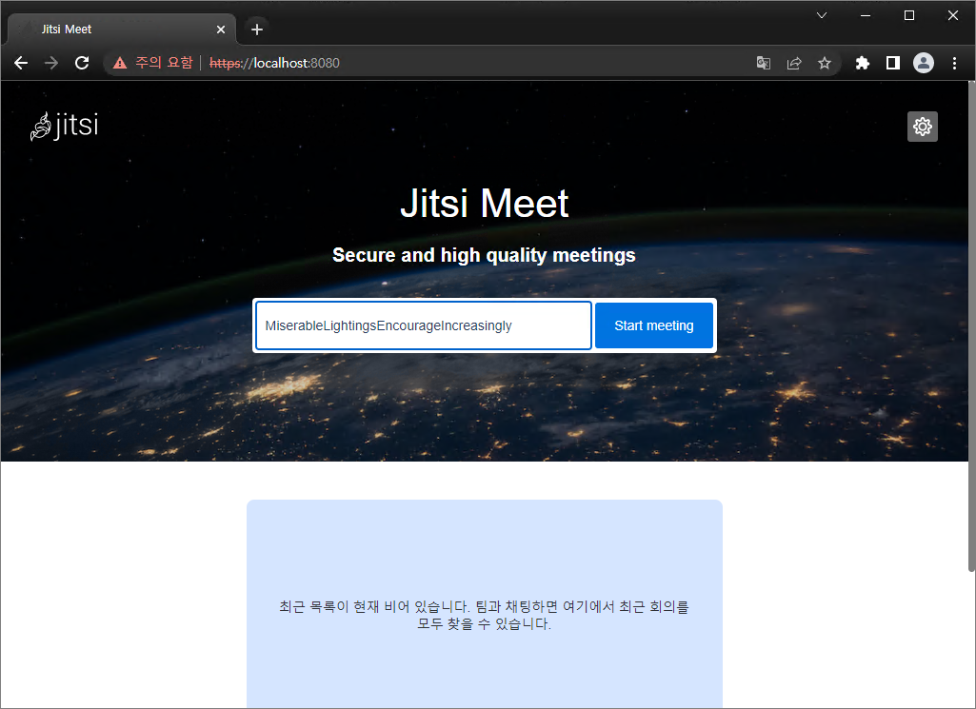Click the empty recent list message
The image size is (976, 709).
click(485, 615)
